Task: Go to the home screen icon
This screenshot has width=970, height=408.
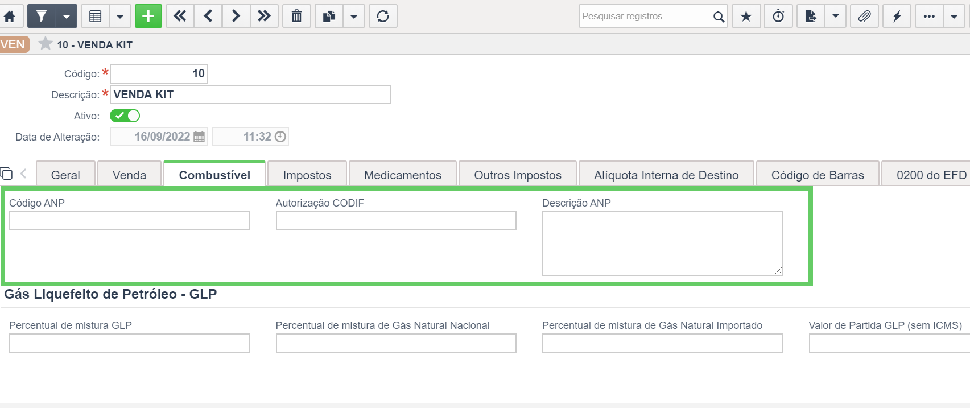Action: (10, 16)
